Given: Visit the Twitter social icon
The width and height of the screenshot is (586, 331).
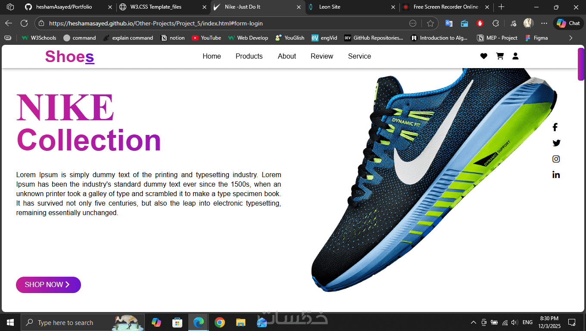Looking at the screenshot, I should coord(556,143).
